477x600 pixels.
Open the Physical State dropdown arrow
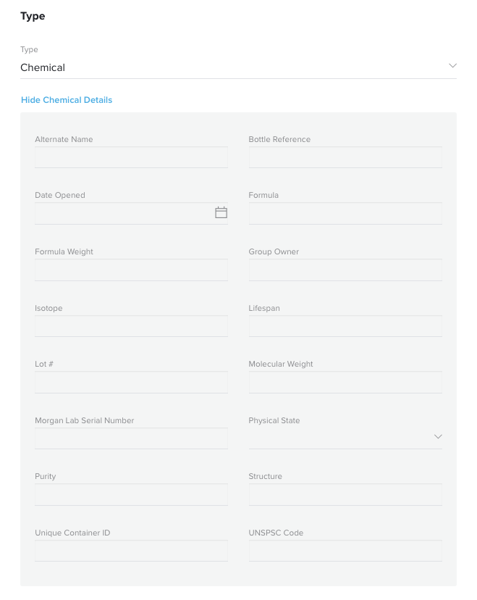pos(438,437)
